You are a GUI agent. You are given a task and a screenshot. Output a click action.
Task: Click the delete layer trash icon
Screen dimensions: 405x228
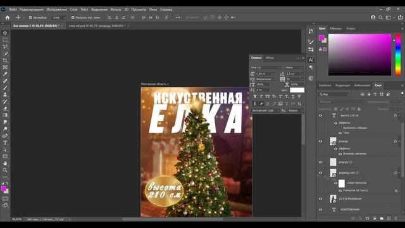tap(396, 218)
